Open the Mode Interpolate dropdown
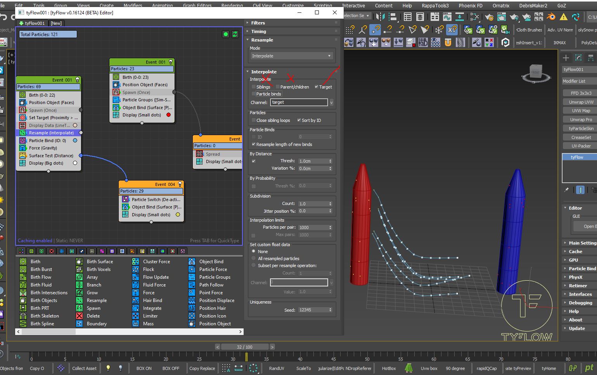597x375 pixels. (x=291, y=56)
